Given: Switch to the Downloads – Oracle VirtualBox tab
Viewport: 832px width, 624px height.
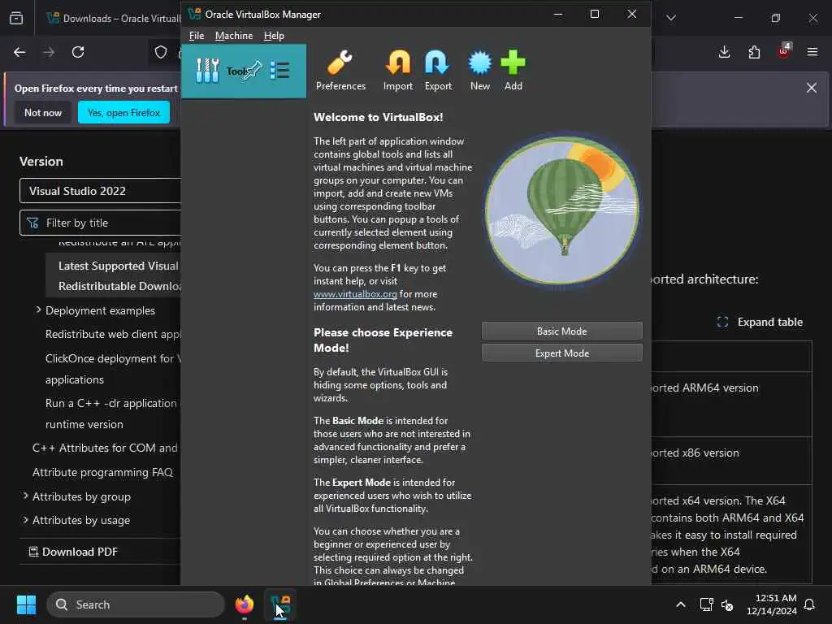Looking at the screenshot, I should point(113,18).
